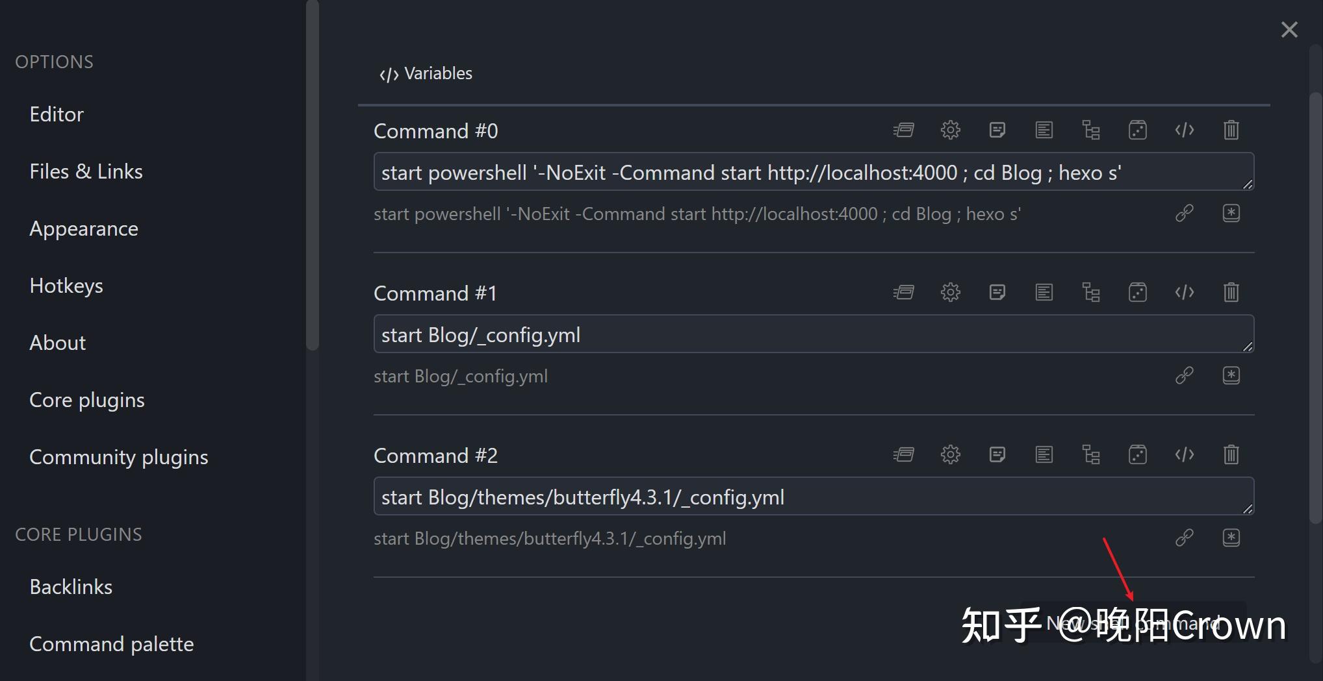Click the sticky note icon for Command #1
The height and width of the screenshot is (681, 1323).
coord(997,292)
